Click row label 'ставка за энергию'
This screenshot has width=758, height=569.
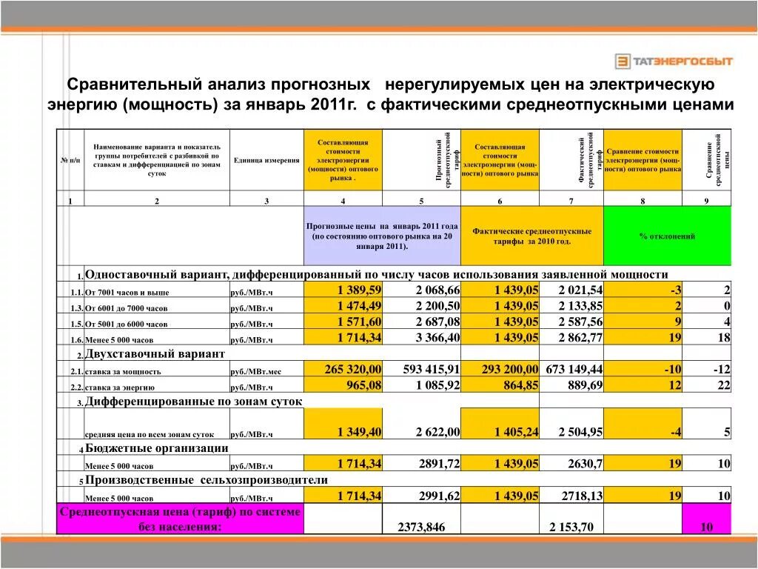click(x=120, y=387)
